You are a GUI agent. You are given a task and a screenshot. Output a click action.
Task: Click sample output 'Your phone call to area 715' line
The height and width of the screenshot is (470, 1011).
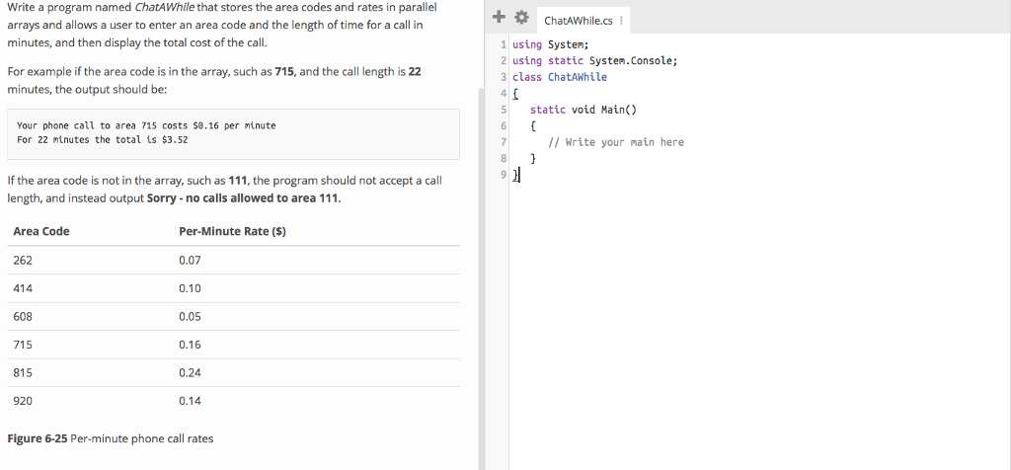146,125
